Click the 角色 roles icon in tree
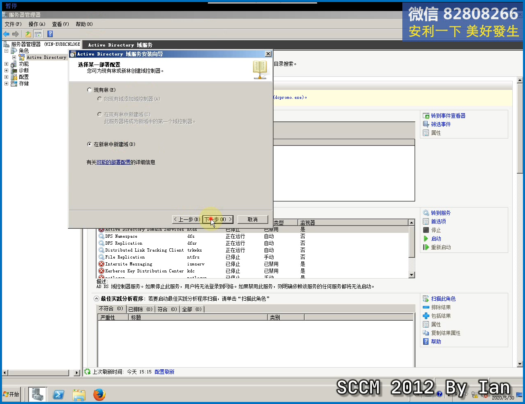This screenshot has height=404, width=525. (x=14, y=51)
